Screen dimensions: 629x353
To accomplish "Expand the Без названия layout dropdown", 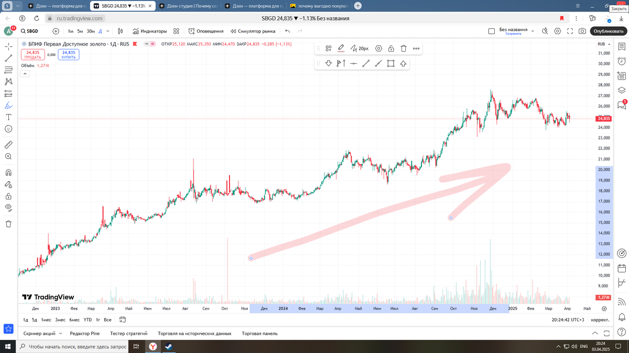I will pos(533,31).
